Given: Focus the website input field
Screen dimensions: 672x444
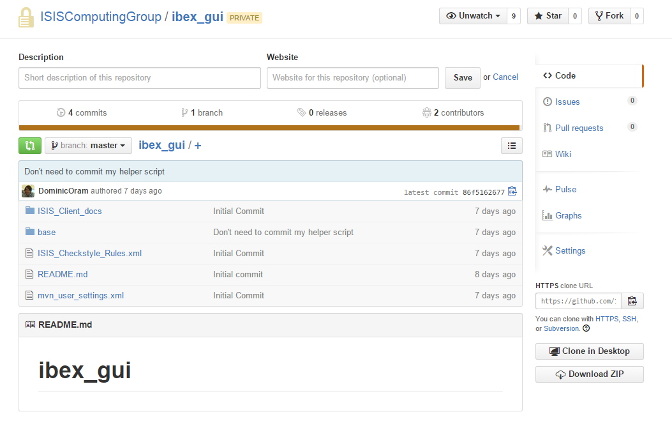Looking at the screenshot, I should 353,78.
